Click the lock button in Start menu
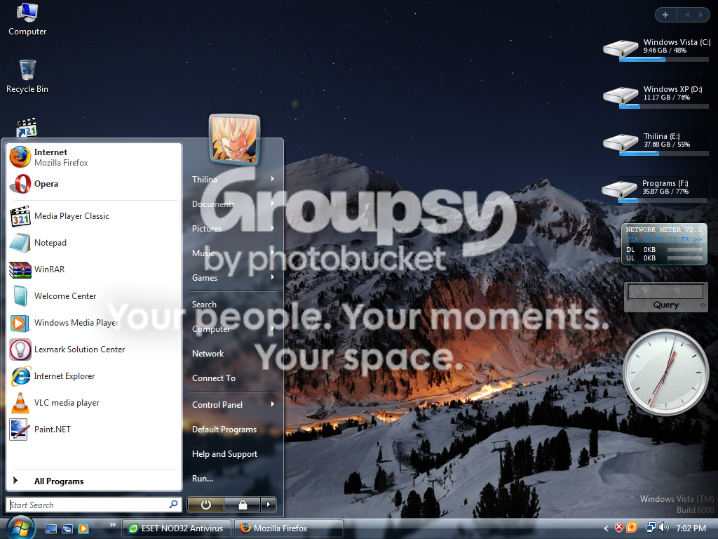The width and height of the screenshot is (718, 539). coord(243,505)
